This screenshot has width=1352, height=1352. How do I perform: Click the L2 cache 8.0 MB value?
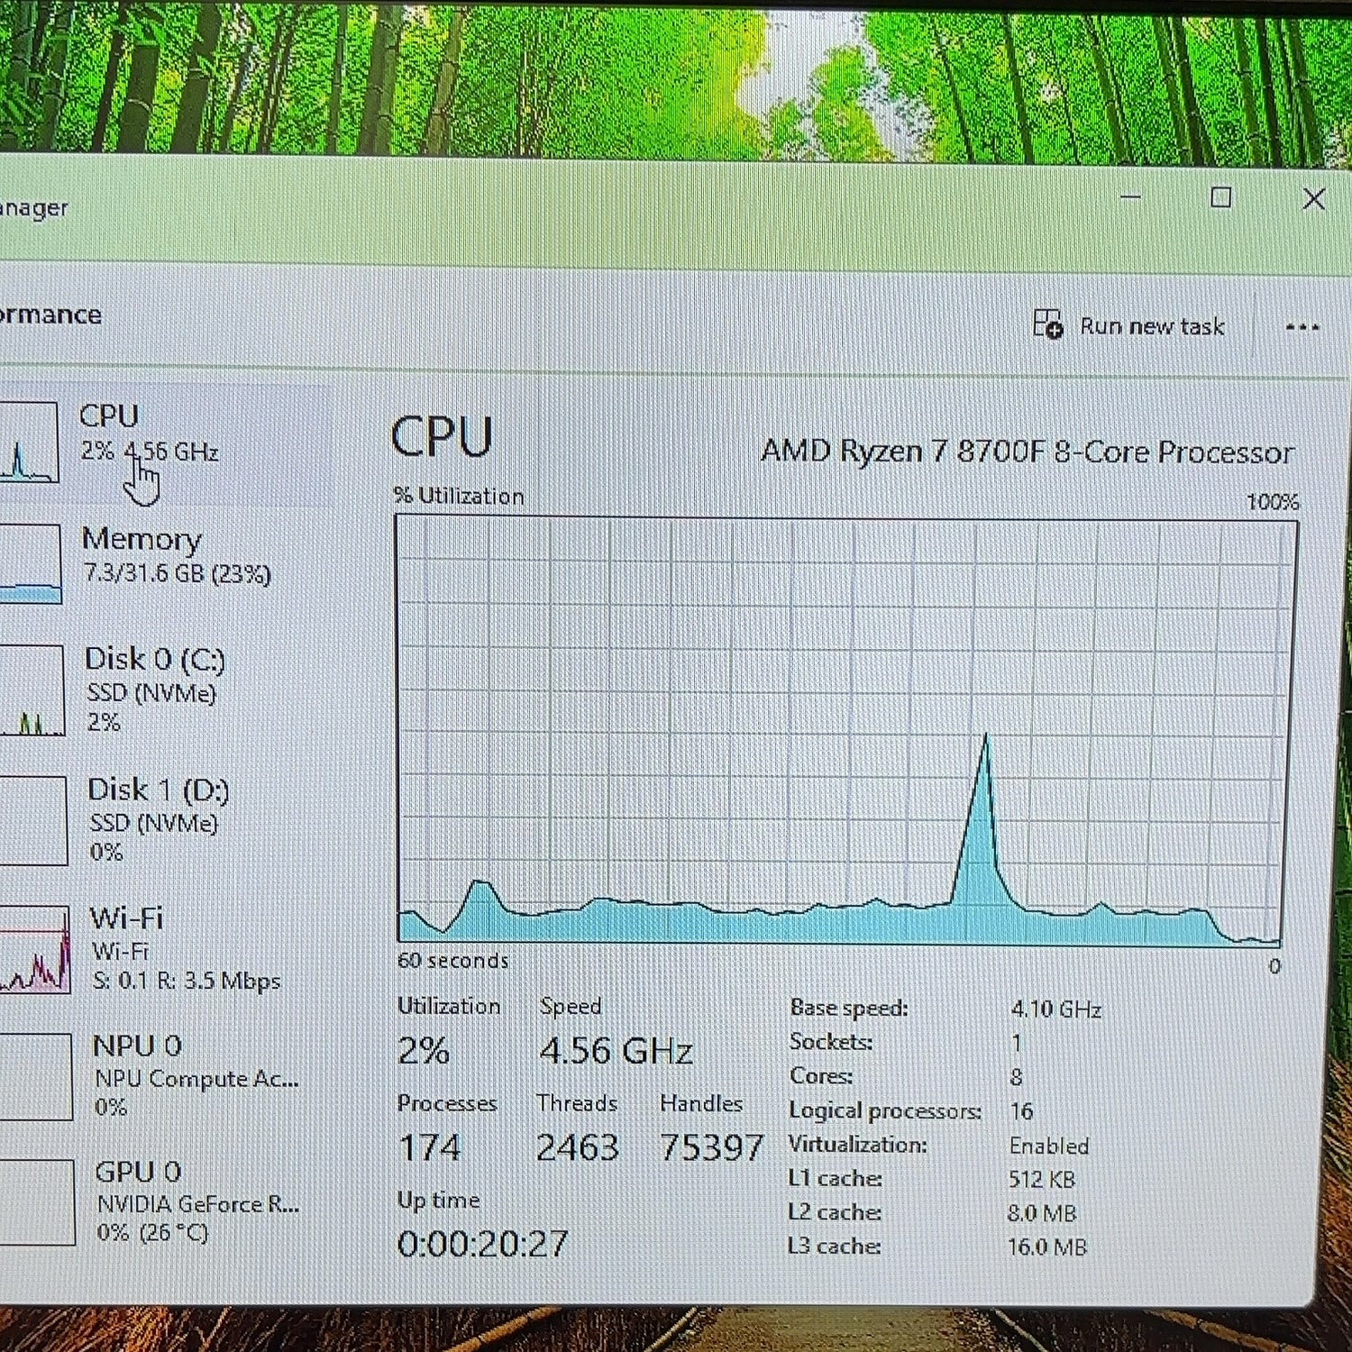click(x=1042, y=1213)
